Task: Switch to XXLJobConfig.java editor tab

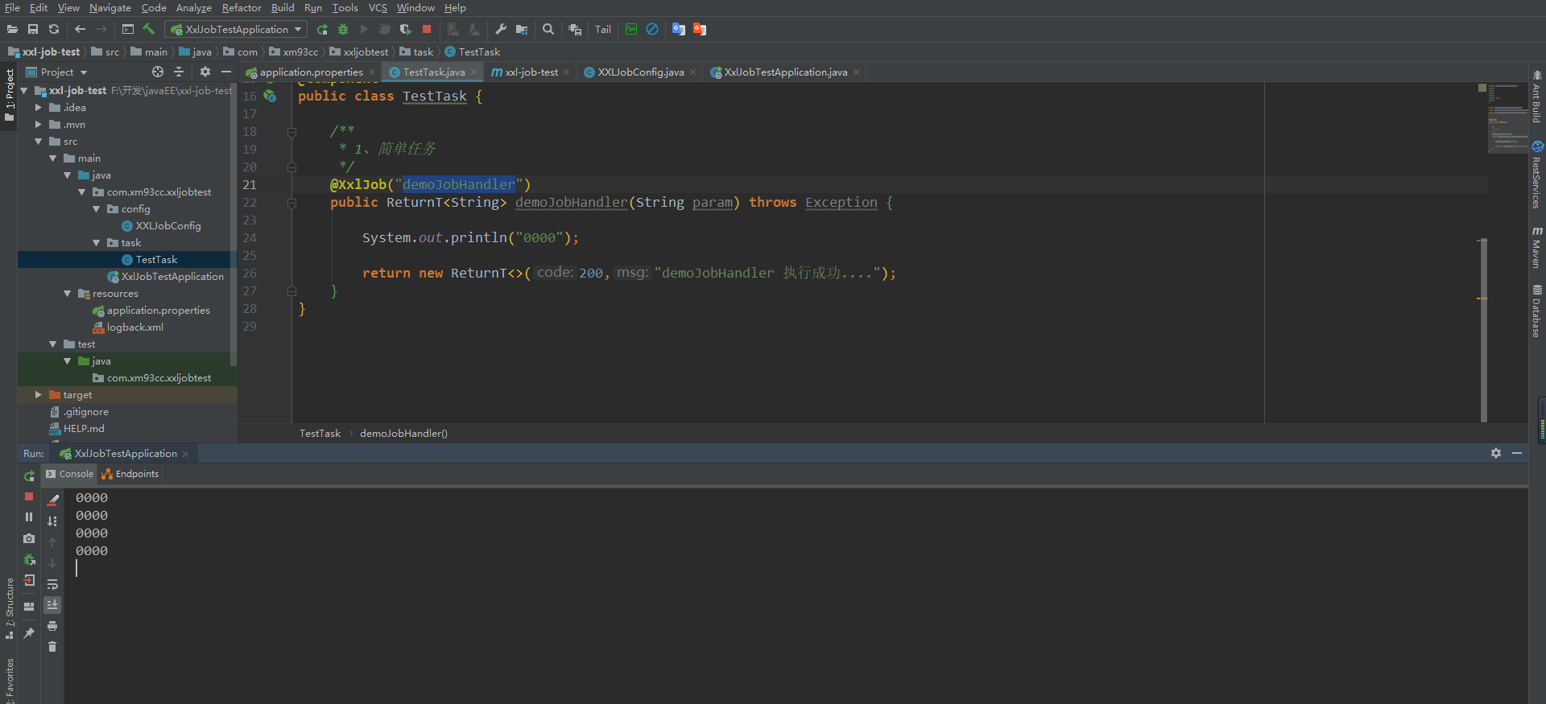Action: 641,72
